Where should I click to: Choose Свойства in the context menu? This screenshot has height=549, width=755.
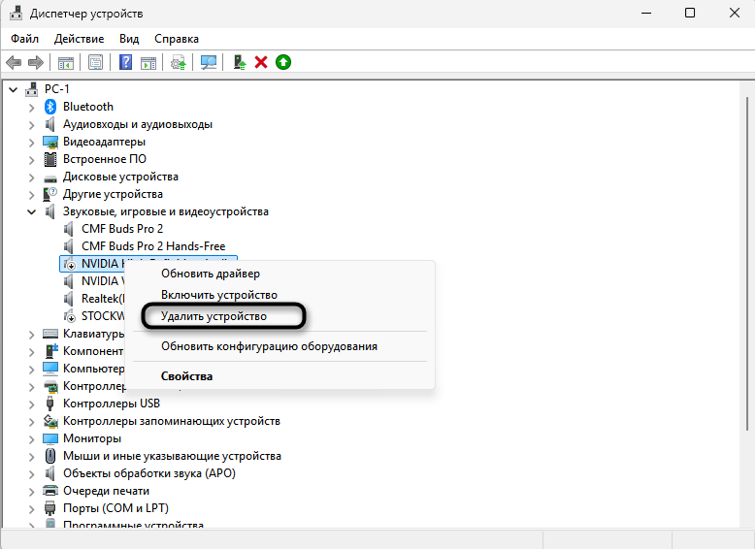coord(279,376)
